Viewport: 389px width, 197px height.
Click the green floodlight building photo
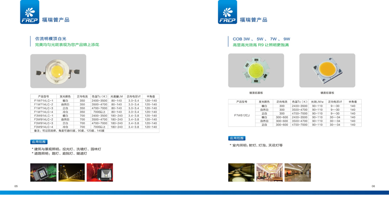[43, 172]
